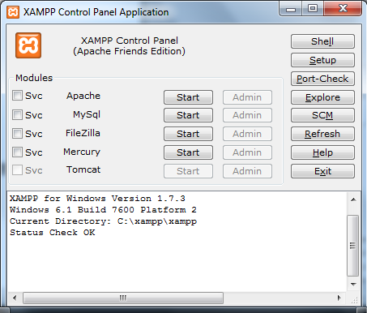The height and width of the screenshot is (313, 367).
Task: Click the Tomcat module label
Action: (83, 169)
